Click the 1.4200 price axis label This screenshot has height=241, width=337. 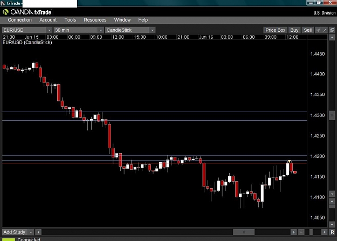(318, 156)
